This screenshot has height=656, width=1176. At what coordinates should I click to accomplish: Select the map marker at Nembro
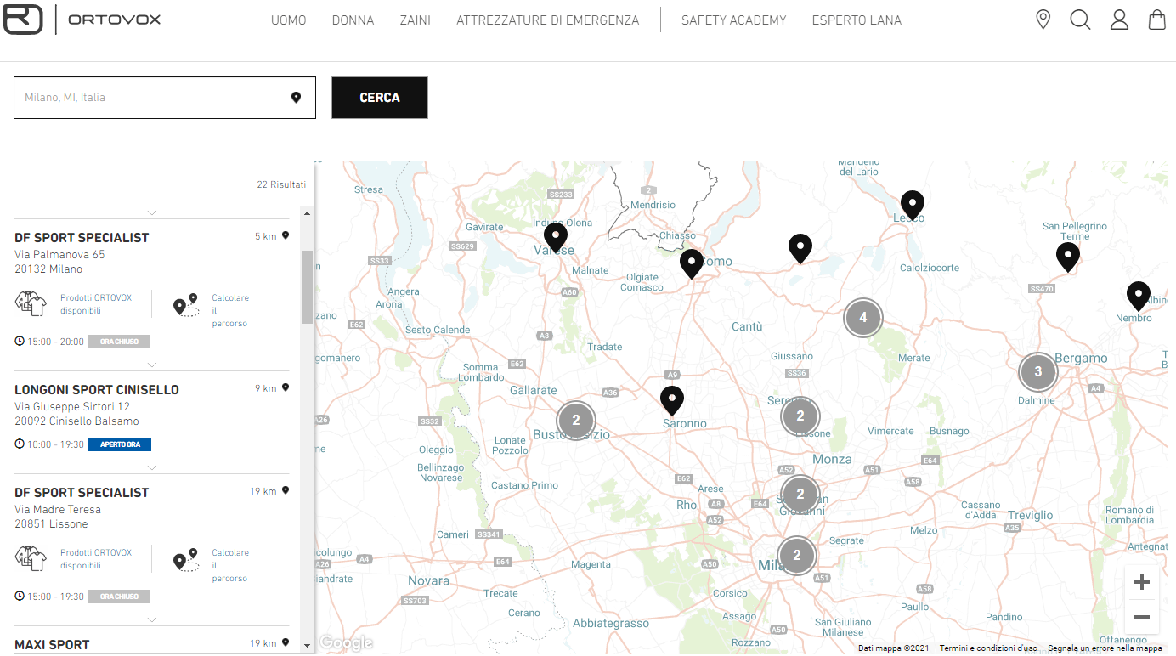click(1139, 296)
